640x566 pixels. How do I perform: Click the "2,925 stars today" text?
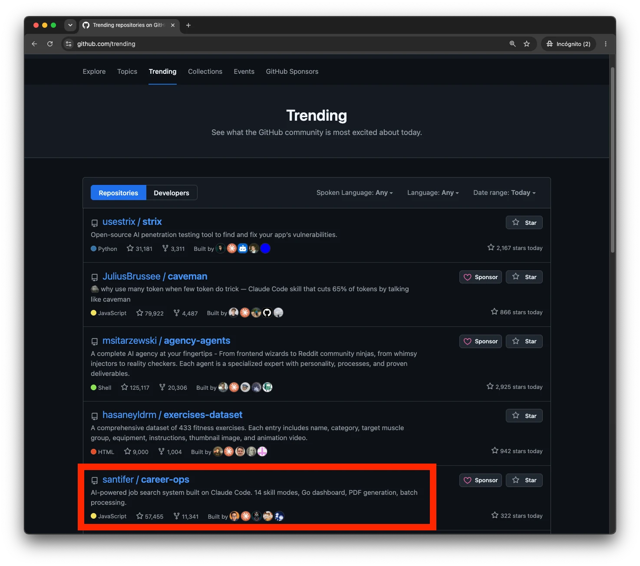pos(515,387)
